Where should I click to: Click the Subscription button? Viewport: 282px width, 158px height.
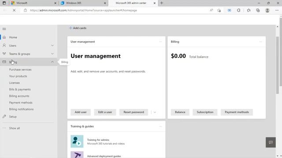[x=205, y=112]
